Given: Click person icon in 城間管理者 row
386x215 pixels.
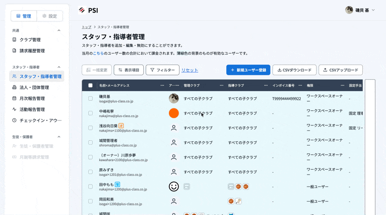Looking at the screenshot, I should 174,142.
